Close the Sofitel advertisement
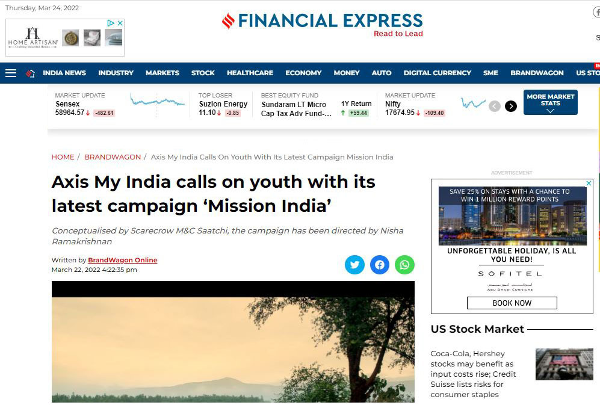The image size is (600, 411). [589, 184]
